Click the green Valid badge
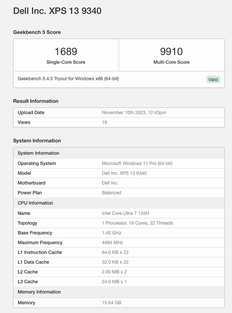Screen dimensions: 232x313 point(213,80)
